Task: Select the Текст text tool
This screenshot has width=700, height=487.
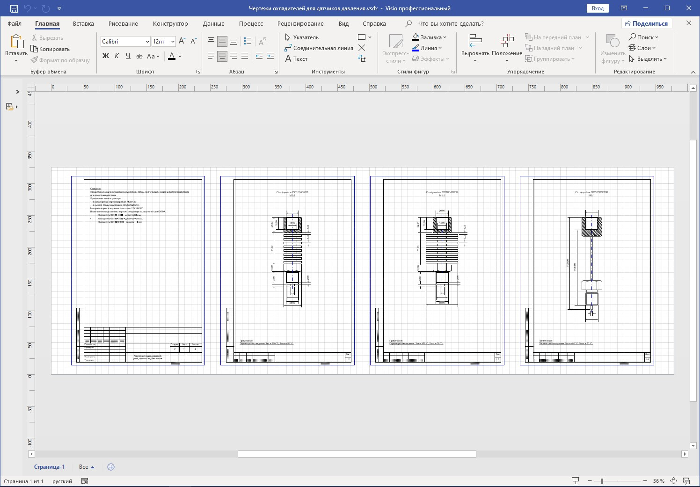Action: pyautogui.click(x=296, y=59)
